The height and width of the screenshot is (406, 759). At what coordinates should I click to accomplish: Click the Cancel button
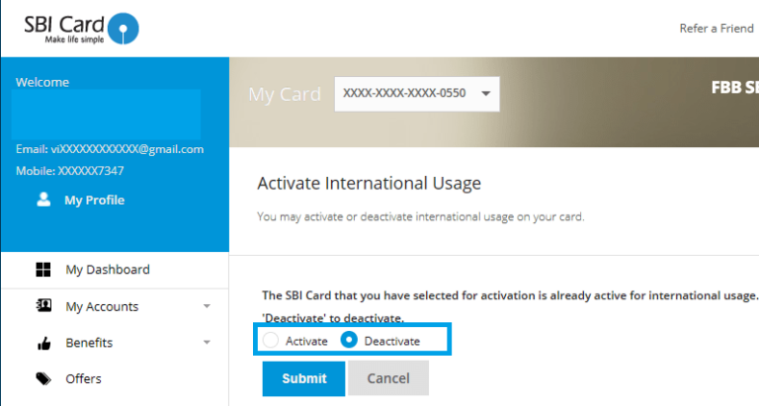(388, 378)
